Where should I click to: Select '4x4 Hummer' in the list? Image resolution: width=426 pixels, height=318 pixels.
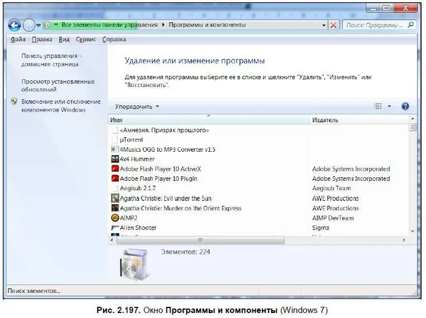tap(137, 159)
